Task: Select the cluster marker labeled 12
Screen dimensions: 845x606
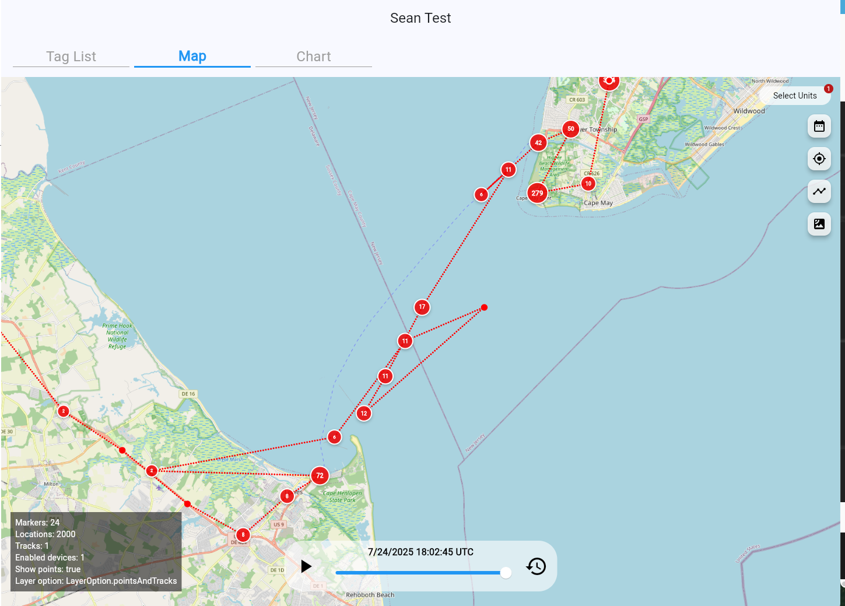Action: coord(364,414)
